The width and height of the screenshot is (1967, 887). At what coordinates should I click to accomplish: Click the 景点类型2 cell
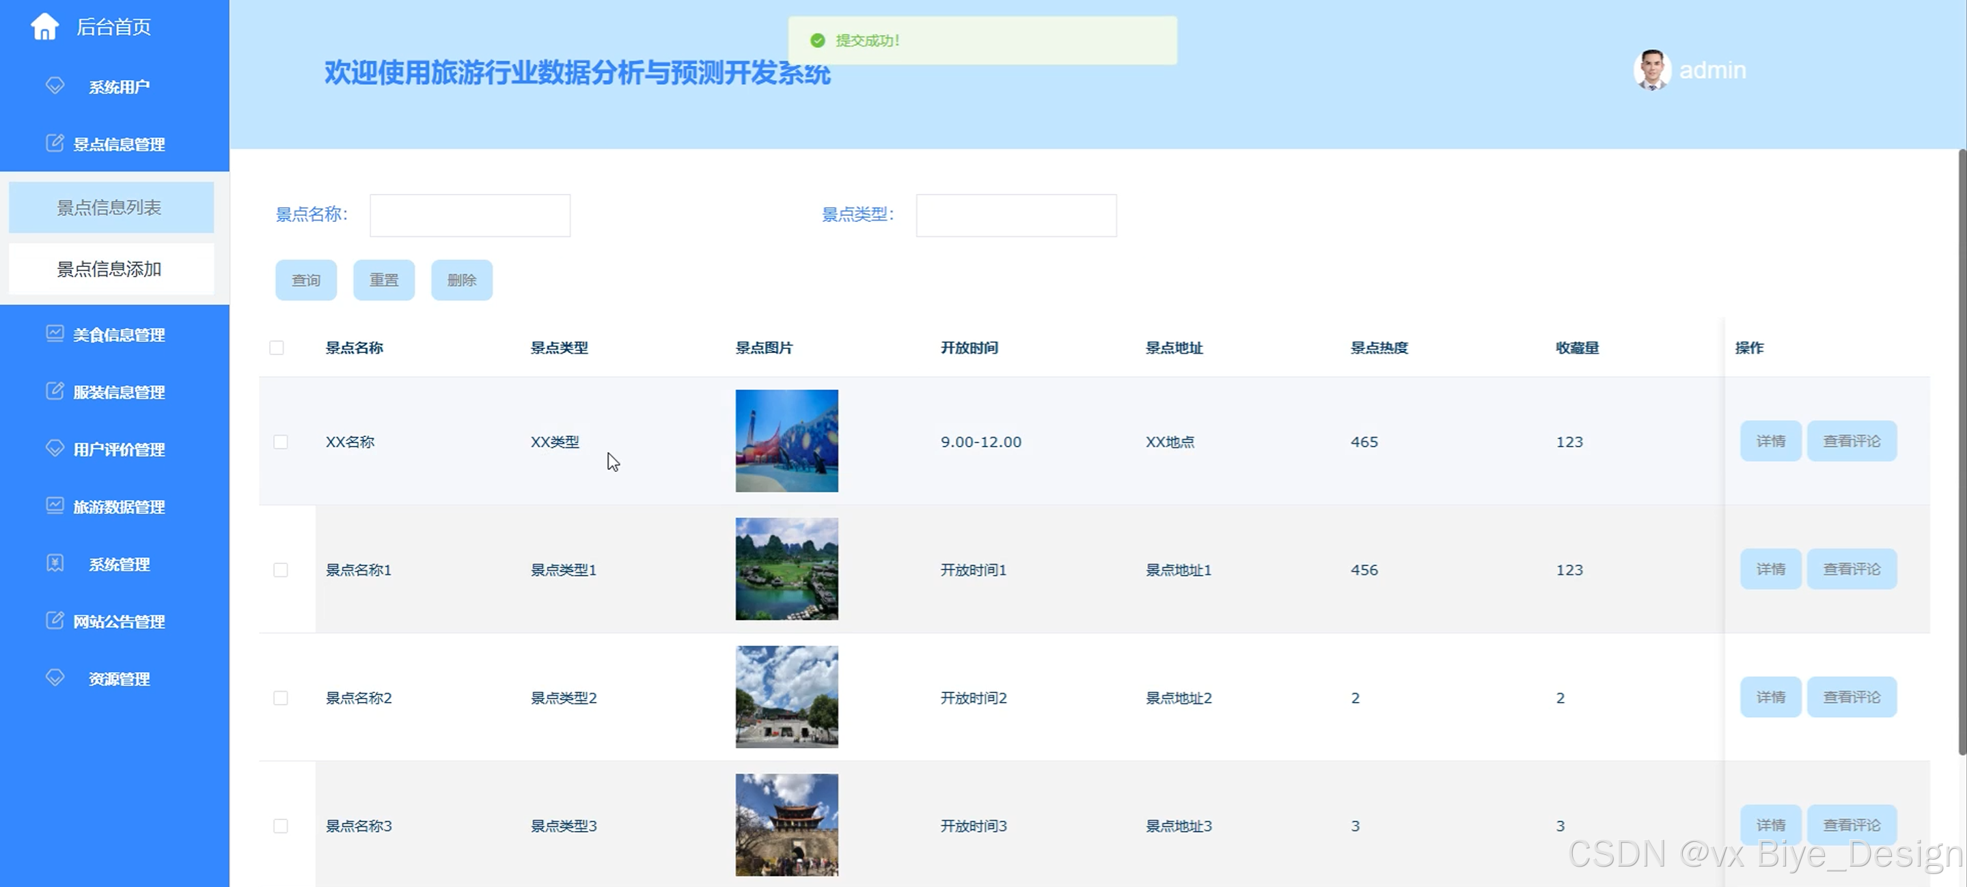click(564, 699)
